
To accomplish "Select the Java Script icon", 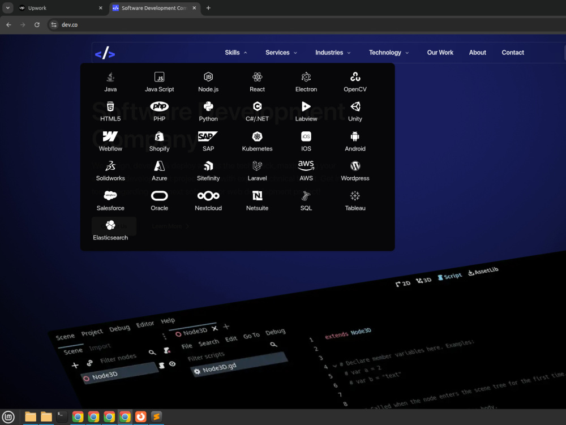I will click(159, 77).
